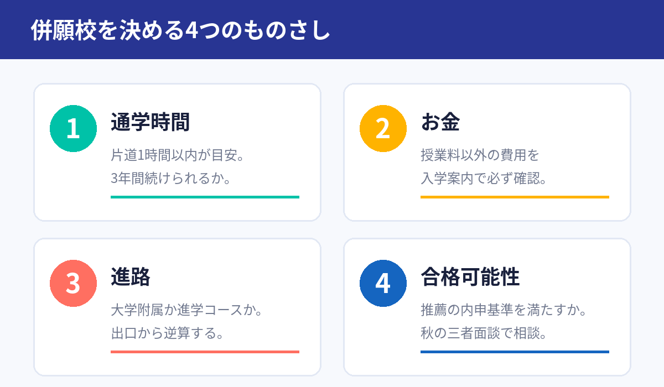Select the 通学時間 card heading

click(x=151, y=122)
